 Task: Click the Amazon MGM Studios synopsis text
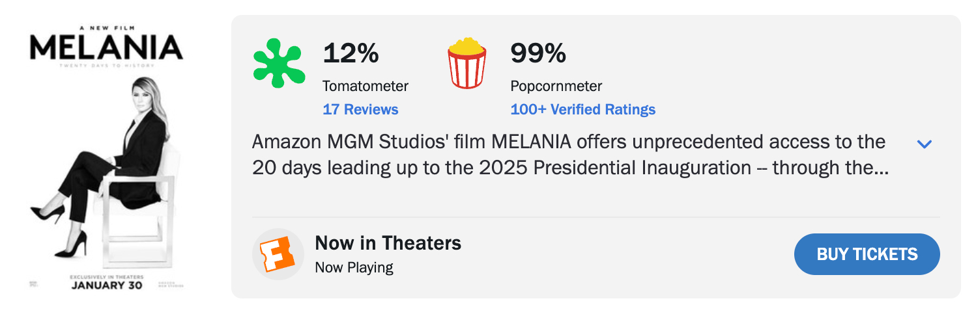pyautogui.click(x=568, y=155)
